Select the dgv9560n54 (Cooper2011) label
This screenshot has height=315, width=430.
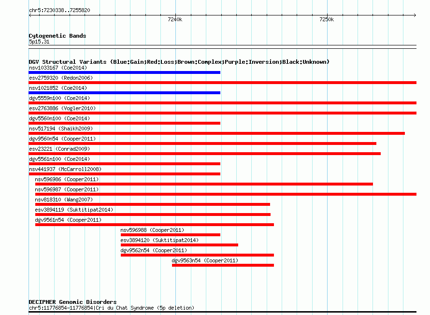[62, 139]
